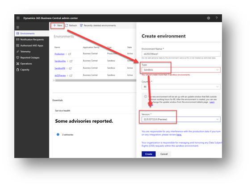Open the Type dropdown showing Sandbox
The height and width of the screenshot is (187, 251).
181,70
